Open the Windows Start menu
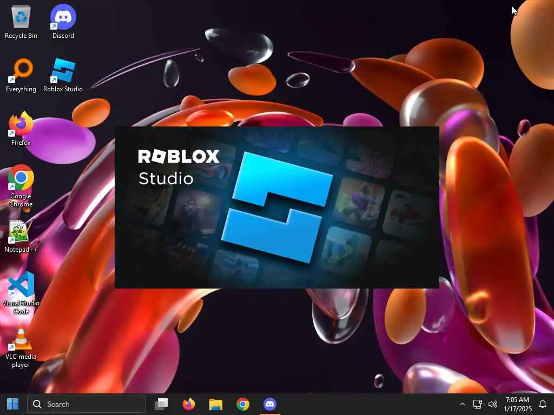 click(13, 404)
